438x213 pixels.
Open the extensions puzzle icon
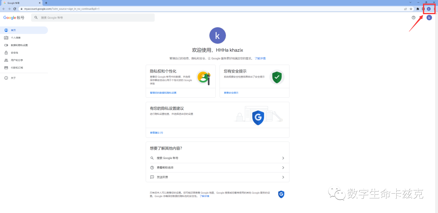[x=418, y=9]
